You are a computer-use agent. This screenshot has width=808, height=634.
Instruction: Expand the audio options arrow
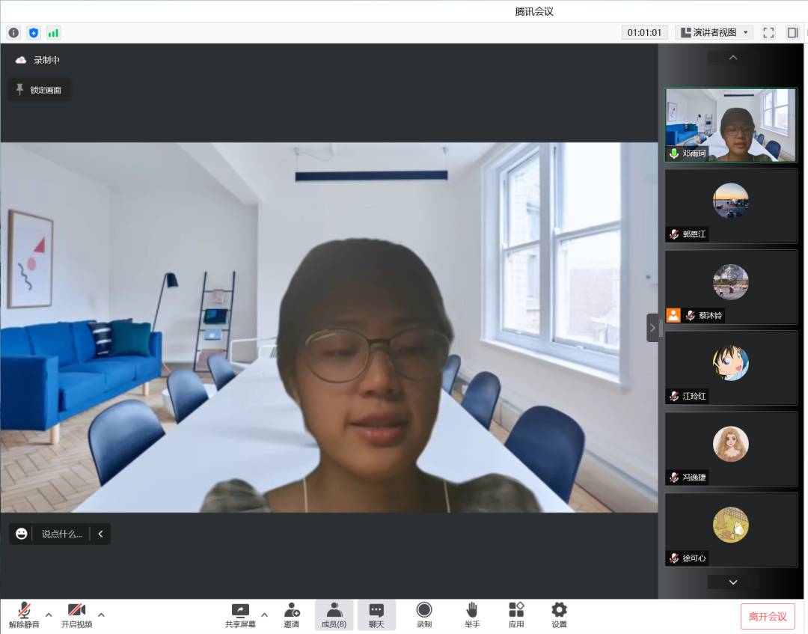click(49, 615)
